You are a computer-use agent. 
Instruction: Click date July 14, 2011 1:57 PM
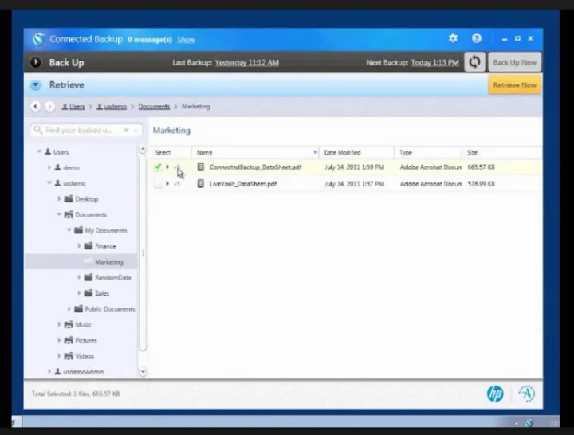pos(354,184)
